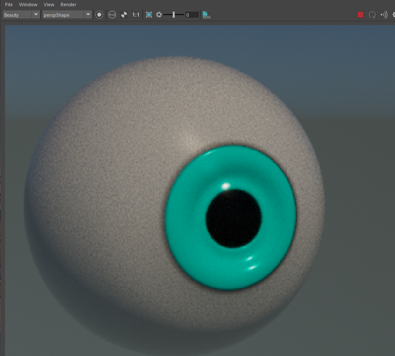This screenshot has width=395, height=356.
Task: Open the perspShape camera dropdown
Action: (67, 15)
